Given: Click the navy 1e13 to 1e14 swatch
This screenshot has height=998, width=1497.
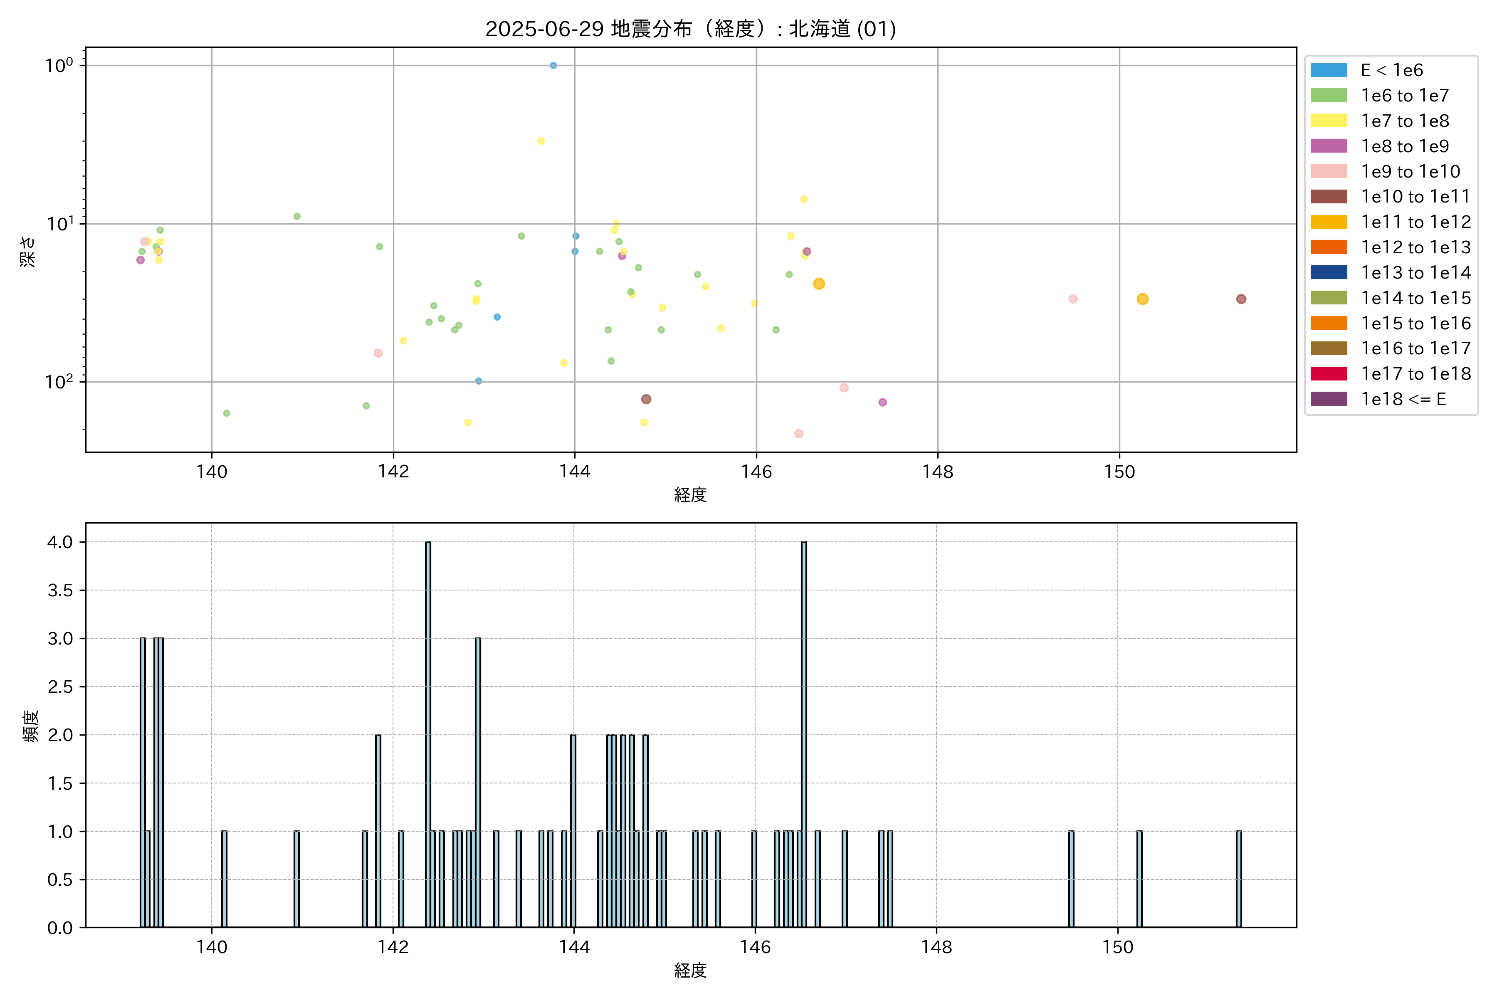Looking at the screenshot, I should 1328,272.
